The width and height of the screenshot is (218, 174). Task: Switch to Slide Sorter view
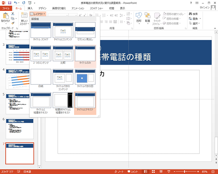pyautogui.click(x=153, y=171)
